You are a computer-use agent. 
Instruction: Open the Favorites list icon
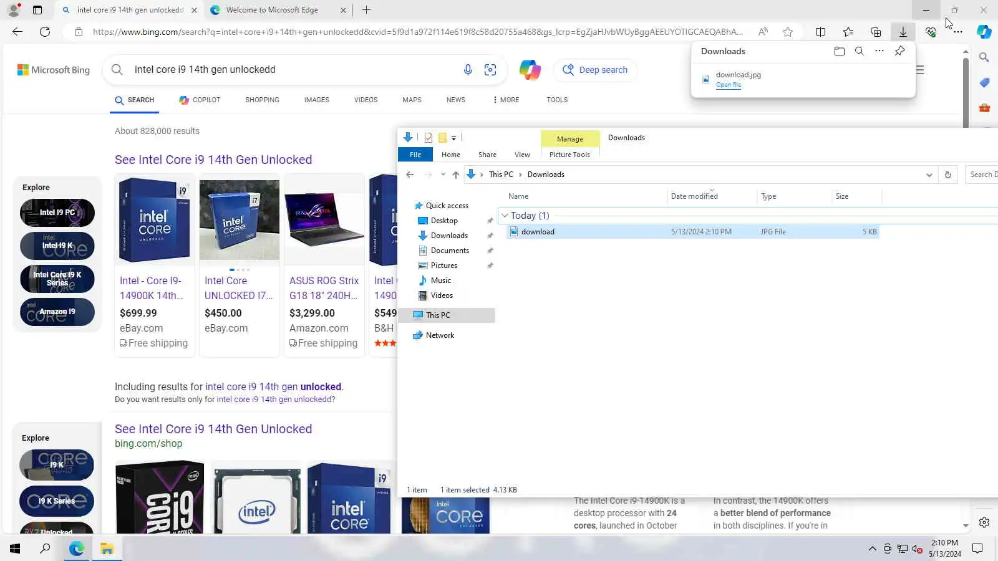848,32
